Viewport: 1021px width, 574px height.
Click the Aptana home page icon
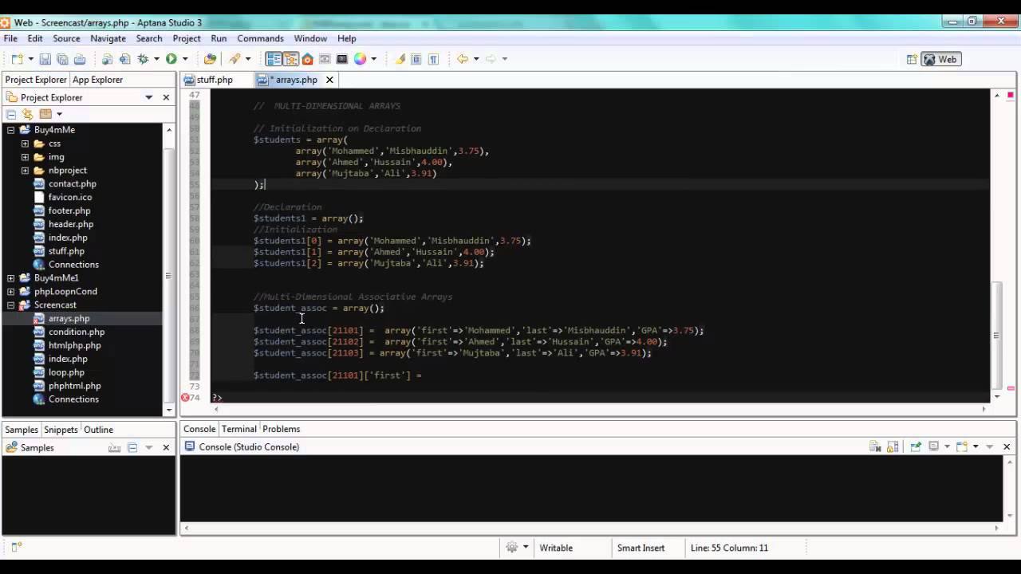click(308, 59)
